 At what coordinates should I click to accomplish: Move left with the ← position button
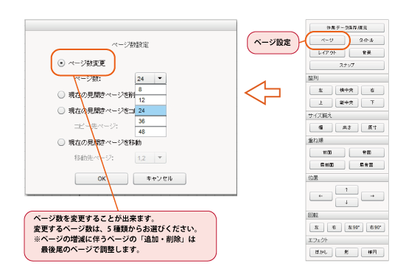(321, 196)
